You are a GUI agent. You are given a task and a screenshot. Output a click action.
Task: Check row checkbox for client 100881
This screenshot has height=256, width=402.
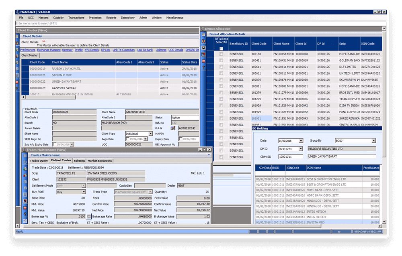tap(221, 86)
